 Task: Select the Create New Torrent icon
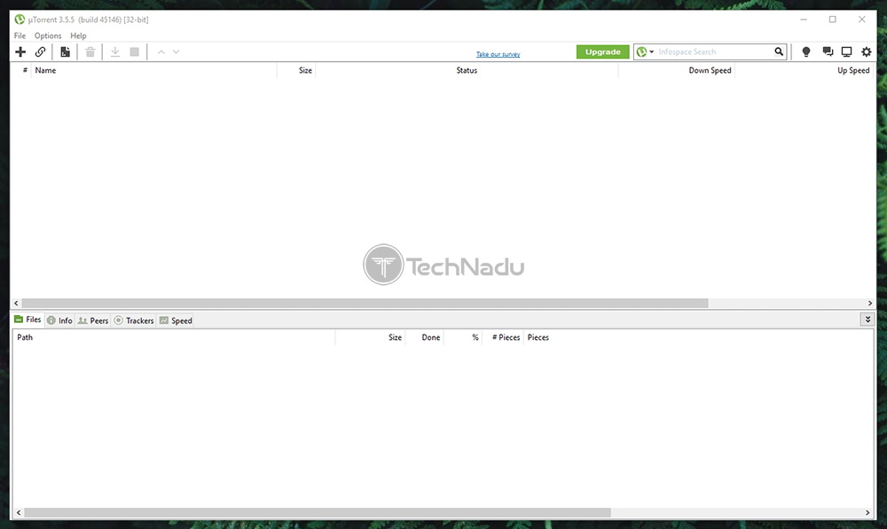coord(64,51)
